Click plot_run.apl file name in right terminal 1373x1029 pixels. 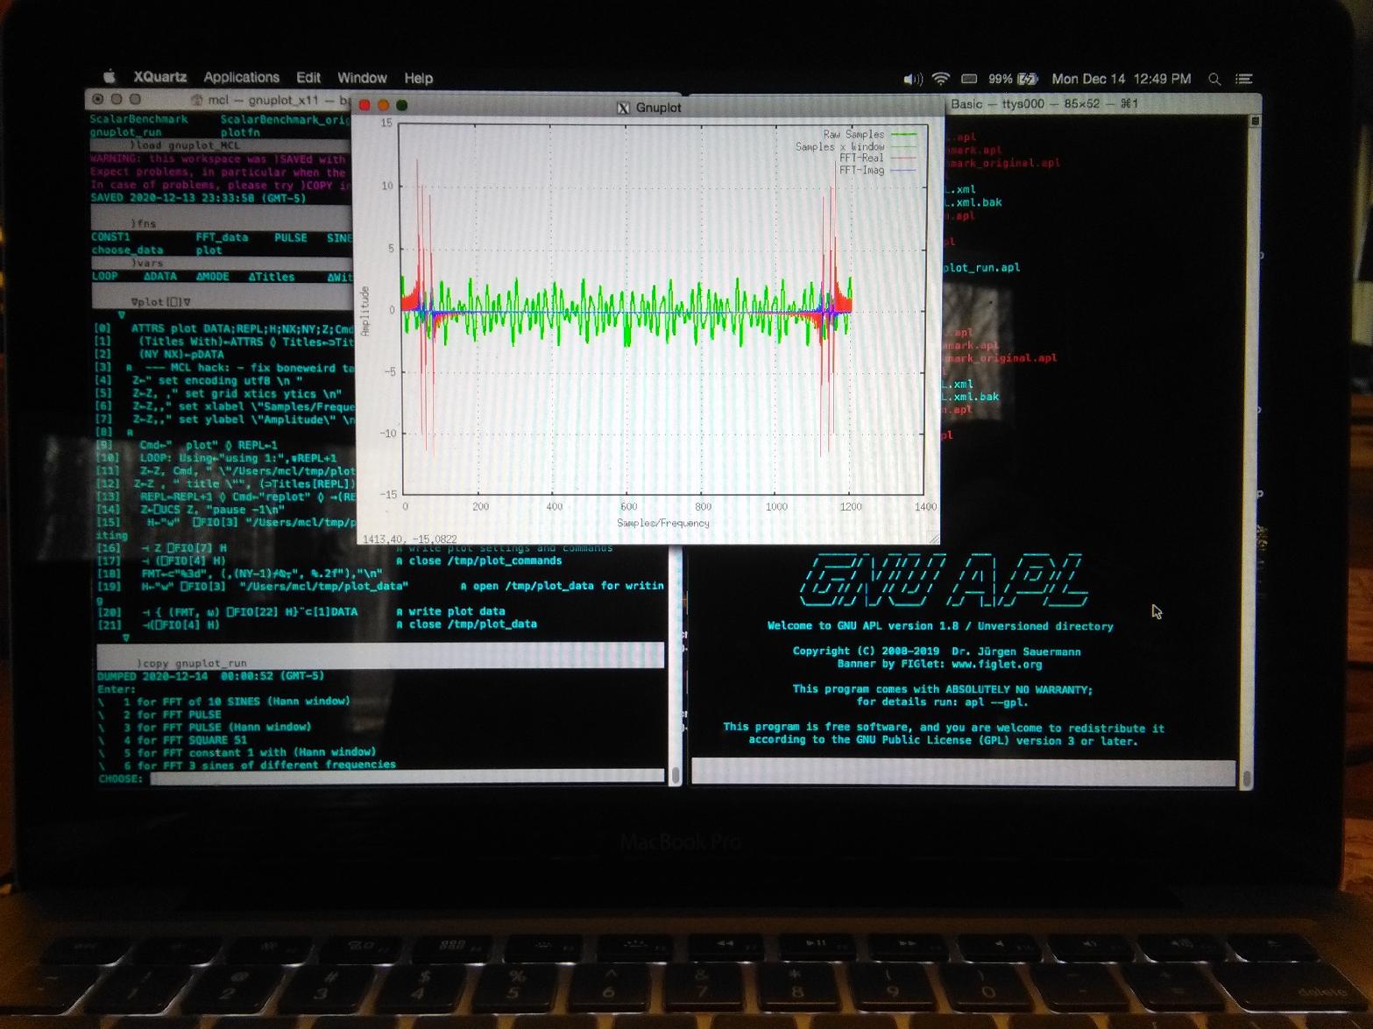pyautogui.click(x=981, y=267)
